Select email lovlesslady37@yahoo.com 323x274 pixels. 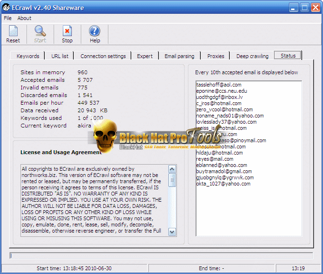(x=226, y=122)
